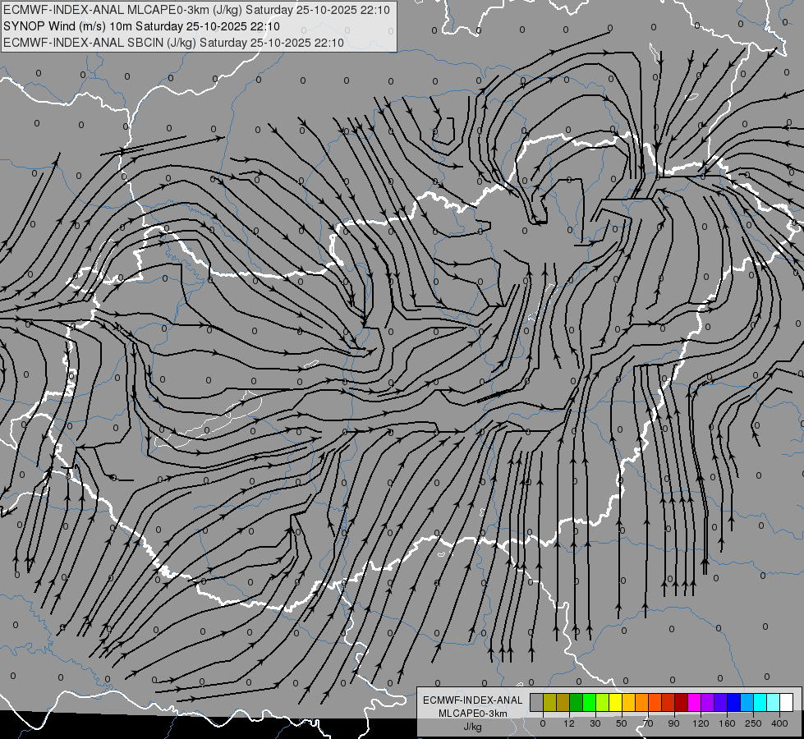Select the purple swatch right of magenta

coord(708,702)
